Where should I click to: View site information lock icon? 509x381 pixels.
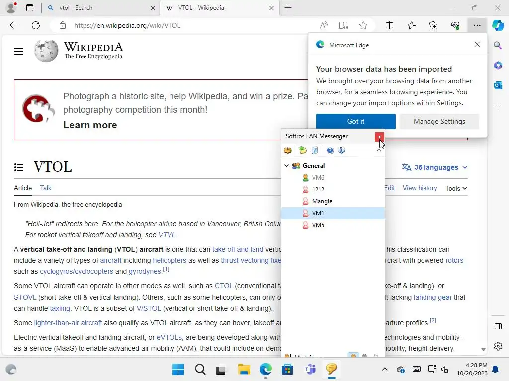(x=63, y=25)
